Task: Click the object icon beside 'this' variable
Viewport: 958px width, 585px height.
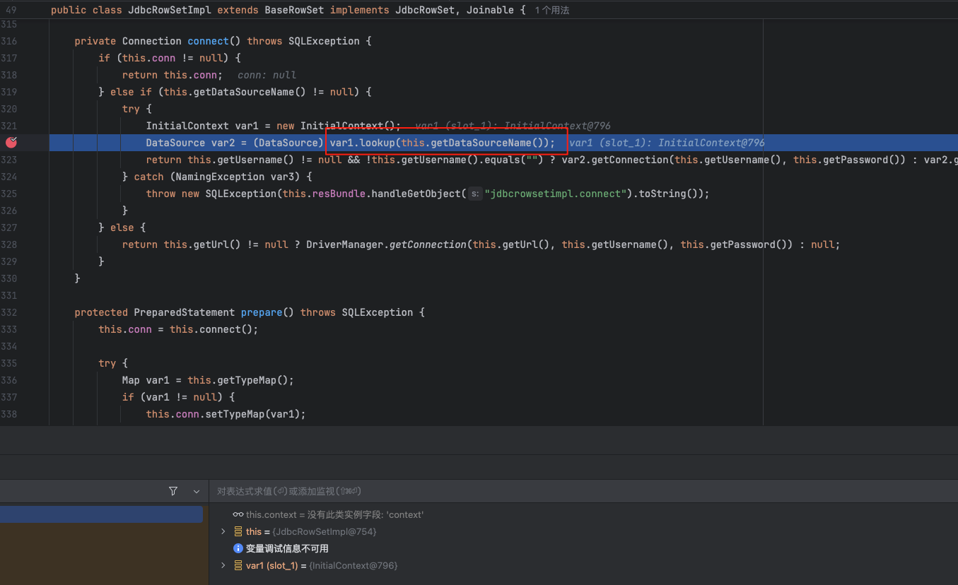Action: (x=238, y=531)
